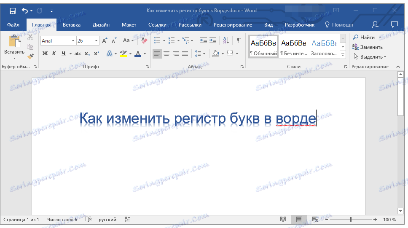This screenshot has width=408, height=228.
Task: Toggle Print Layout view button
Action: [299, 220]
